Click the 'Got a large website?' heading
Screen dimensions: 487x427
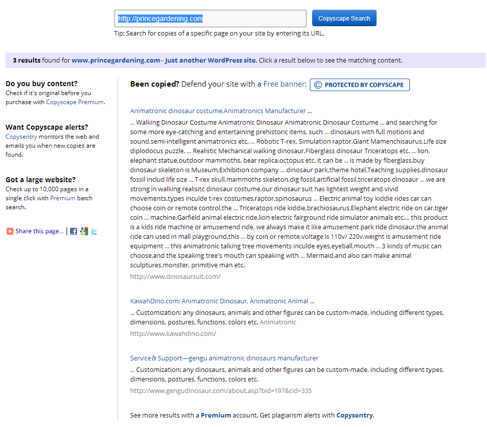(41, 180)
